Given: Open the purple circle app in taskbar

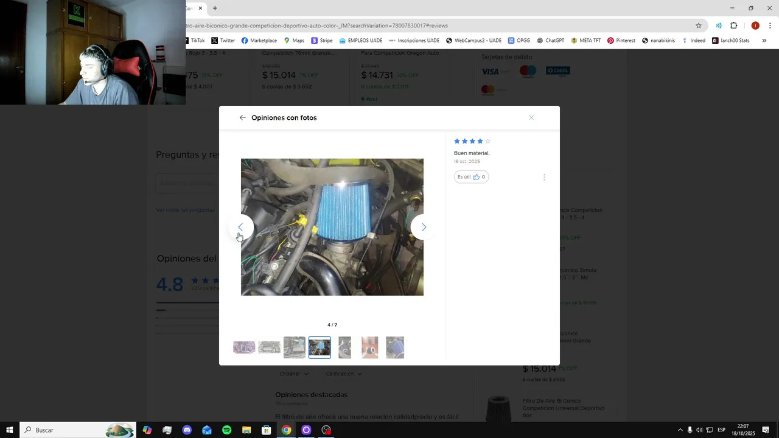Looking at the screenshot, I should coord(306,430).
